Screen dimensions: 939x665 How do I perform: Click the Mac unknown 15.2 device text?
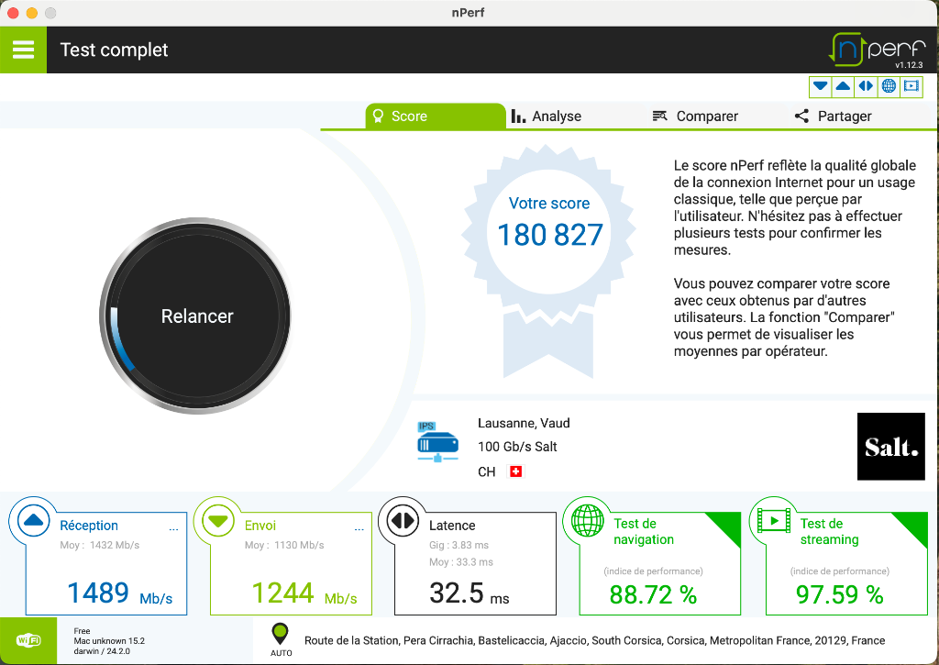pyautogui.click(x=109, y=641)
